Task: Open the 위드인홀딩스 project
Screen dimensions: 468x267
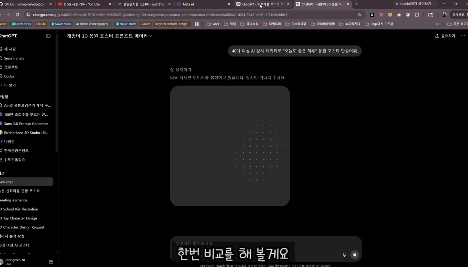Action: 13,160
